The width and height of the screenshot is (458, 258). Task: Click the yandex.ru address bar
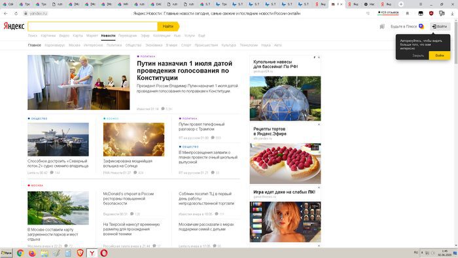tap(39, 14)
